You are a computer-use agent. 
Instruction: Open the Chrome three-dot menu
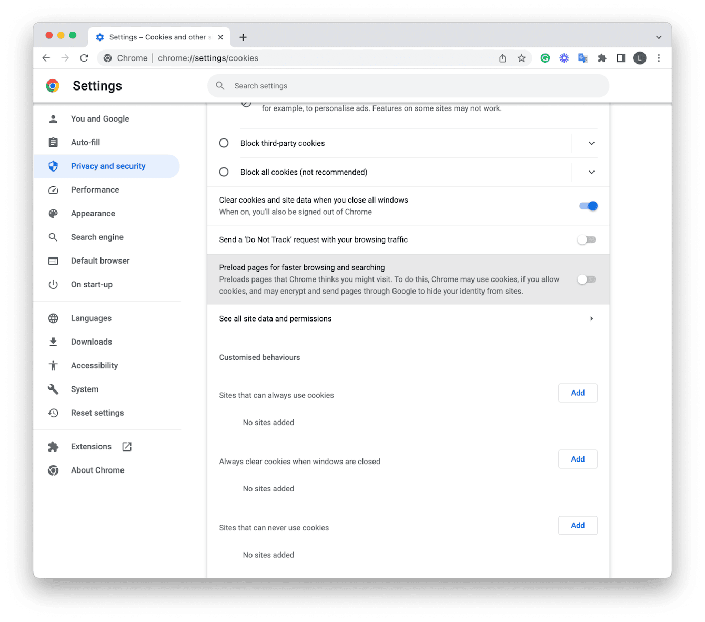pyautogui.click(x=659, y=58)
